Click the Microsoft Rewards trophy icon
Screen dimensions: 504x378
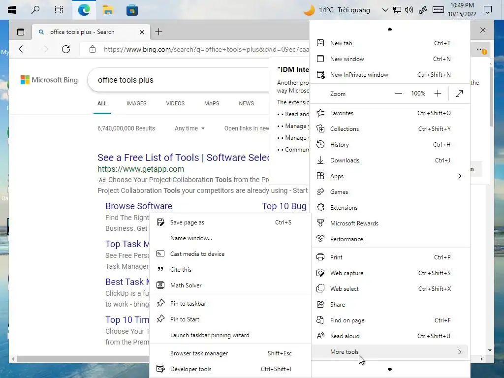[x=320, y=223]
